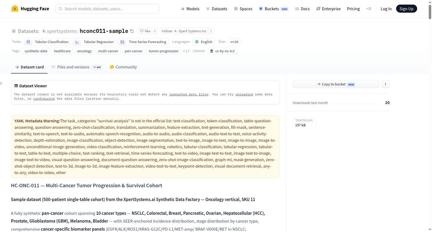
Task: Select the pan-cancer tag
Action: tap(133, 51)
